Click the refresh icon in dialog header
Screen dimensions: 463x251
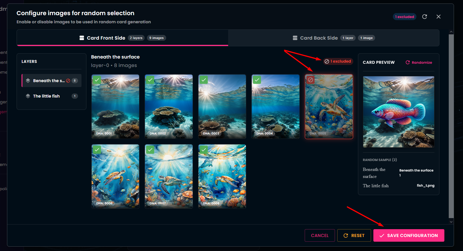point(425,17)
